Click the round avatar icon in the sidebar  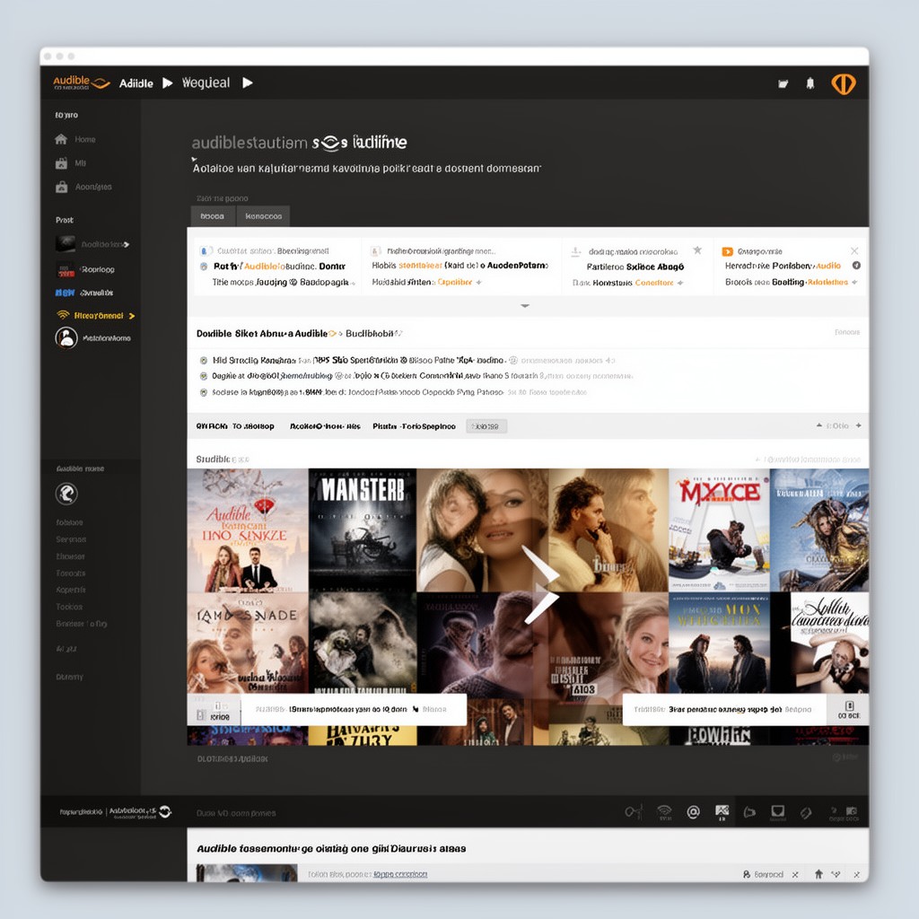66,338
